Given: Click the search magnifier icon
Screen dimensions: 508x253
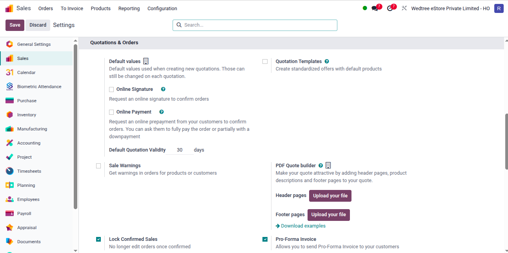Looking at the screenshot, I should point(179,25).
